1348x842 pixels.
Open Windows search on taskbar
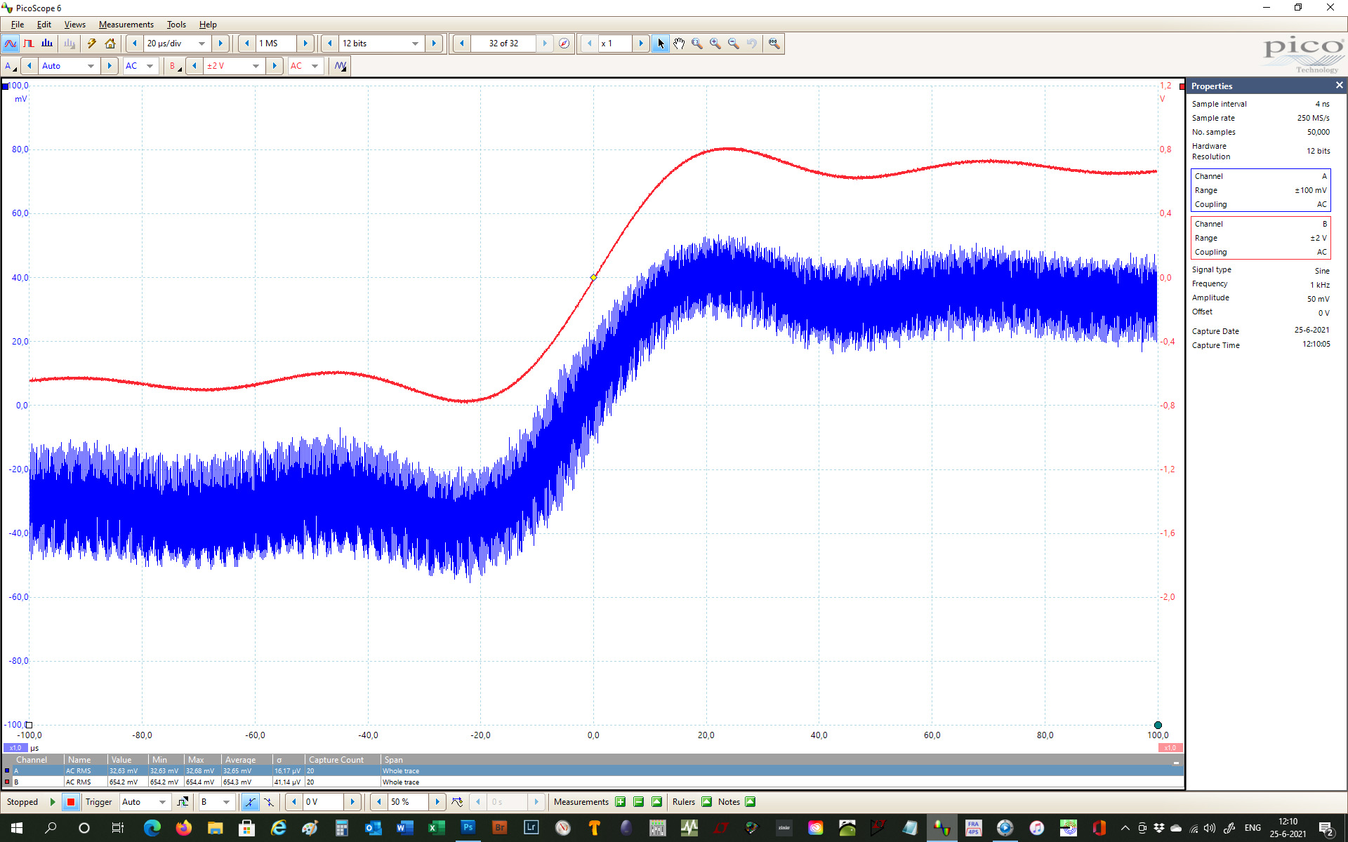pos(51,828)
